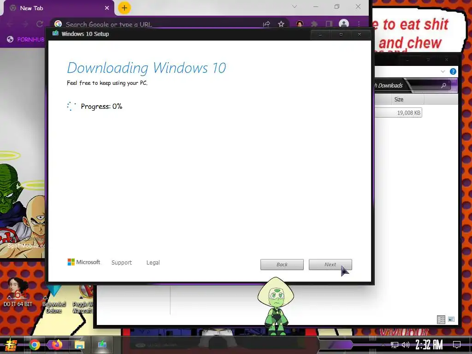Open the Legal link in Setup
Image resolution: width=472 pixels, height=354 pixels.
coord(153,262)
